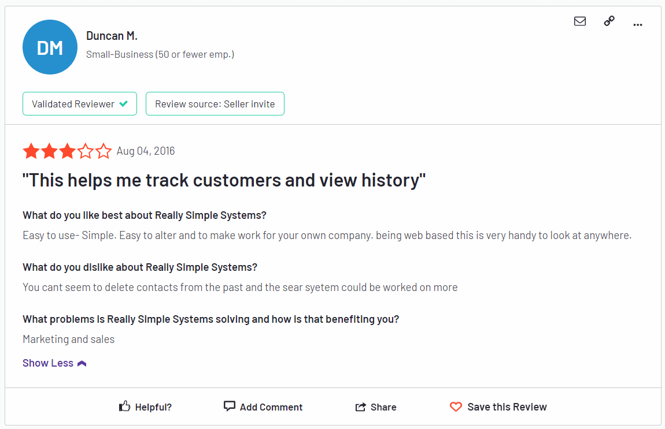Click the Aug 04, 2016 review date

pyautogui.click(x=146, y=151)
